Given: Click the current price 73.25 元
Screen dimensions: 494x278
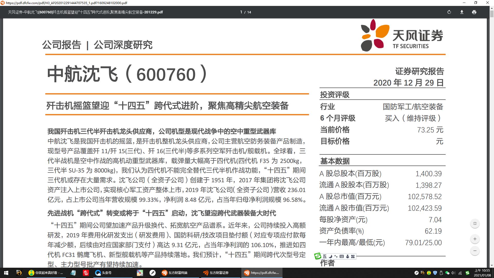Looking at the screenshot, I should [x=430, y=130].
